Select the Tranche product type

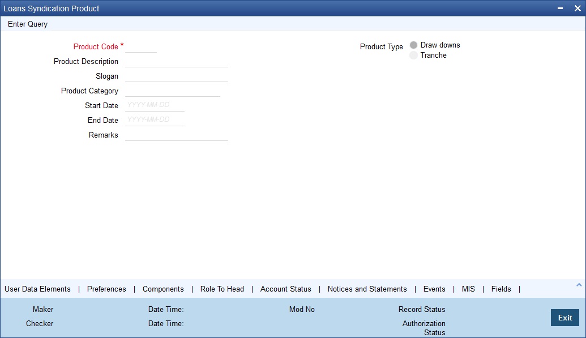pos(413,55)
